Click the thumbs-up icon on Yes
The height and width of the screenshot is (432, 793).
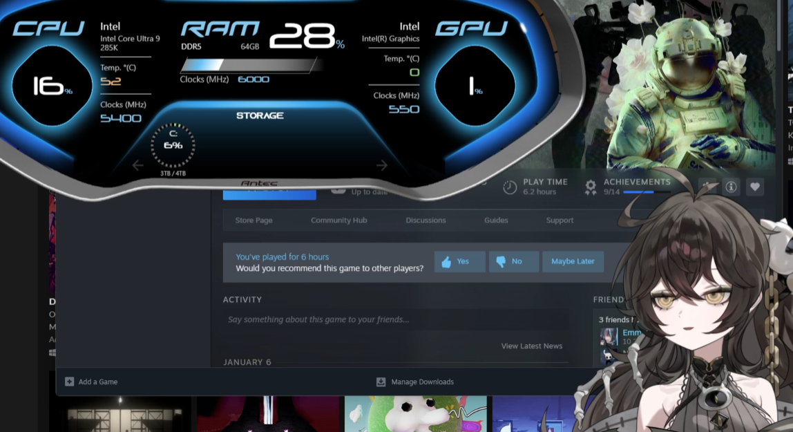[x=446, y=261]
